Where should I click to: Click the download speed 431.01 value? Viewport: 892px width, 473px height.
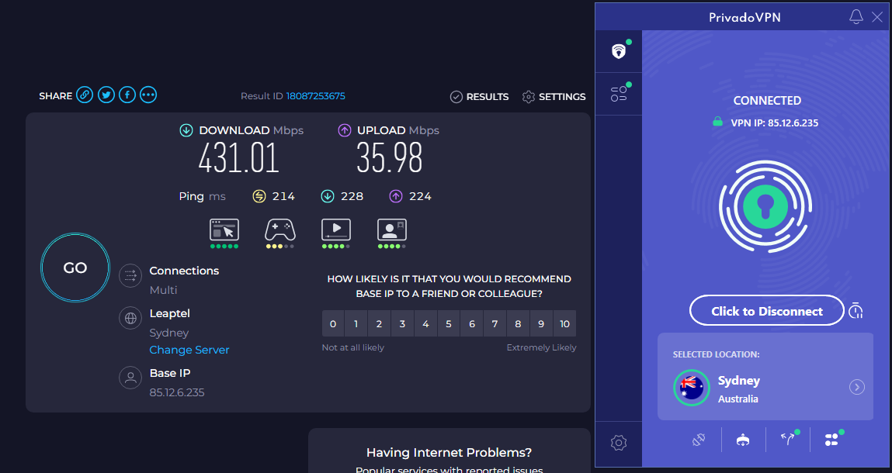tap(239, 157)
